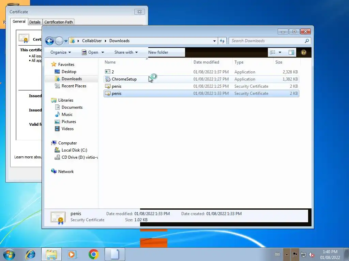Click the Open toolbar button

[90, 52]
